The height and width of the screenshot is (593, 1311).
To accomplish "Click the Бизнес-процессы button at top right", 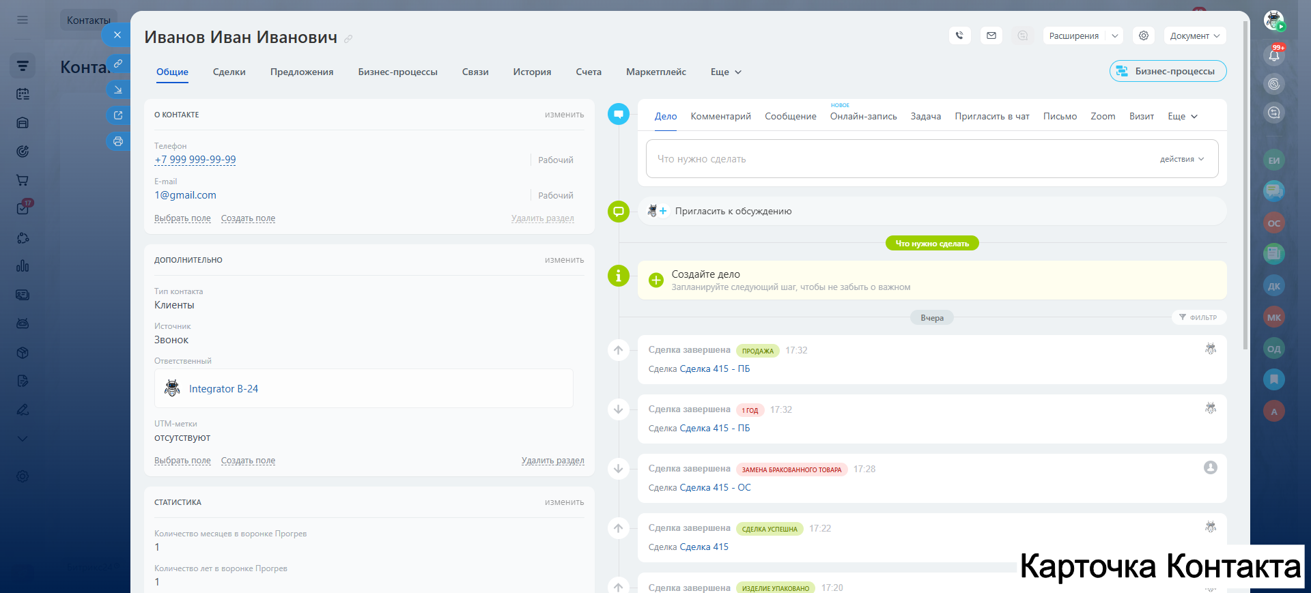I will click(1168, 71).
